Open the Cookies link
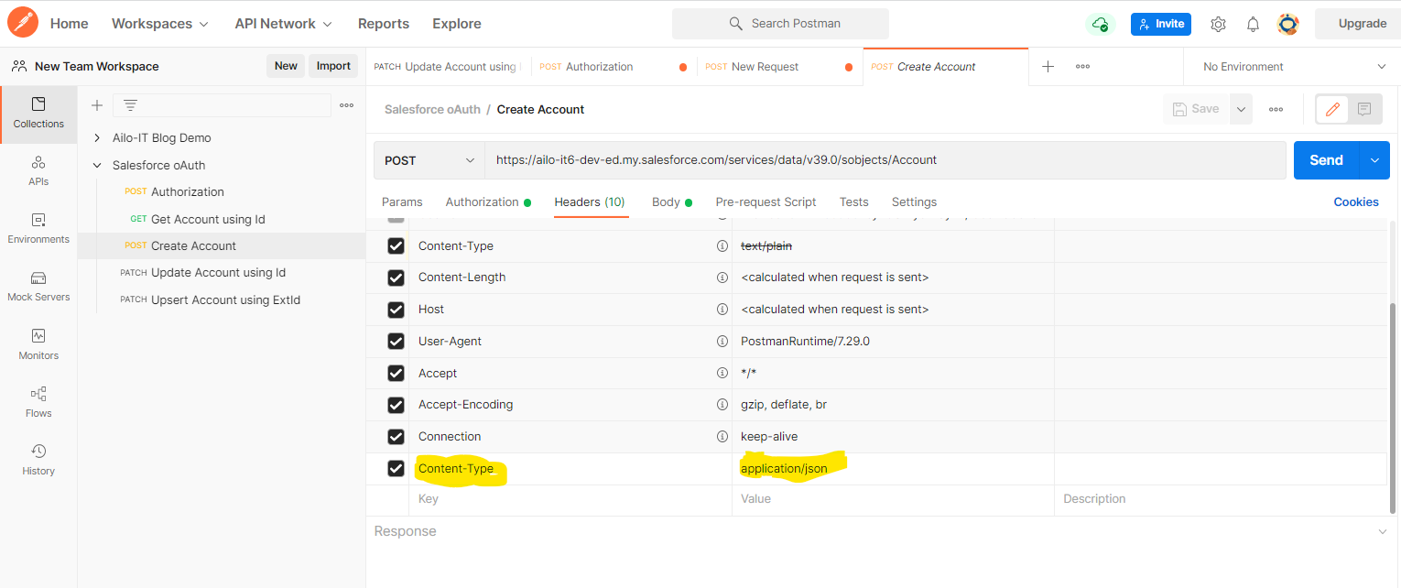The width and height of the screenshot is (1401, 588). click(1356, 201)
